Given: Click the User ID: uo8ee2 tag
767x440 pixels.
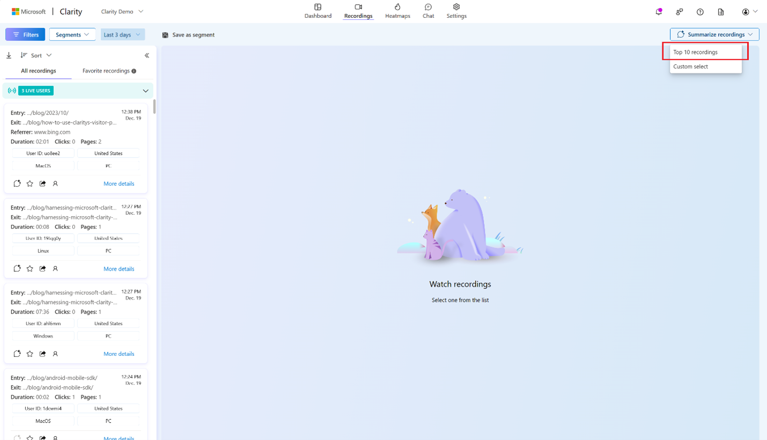Looking at the screenshot, I should point(43,153).
